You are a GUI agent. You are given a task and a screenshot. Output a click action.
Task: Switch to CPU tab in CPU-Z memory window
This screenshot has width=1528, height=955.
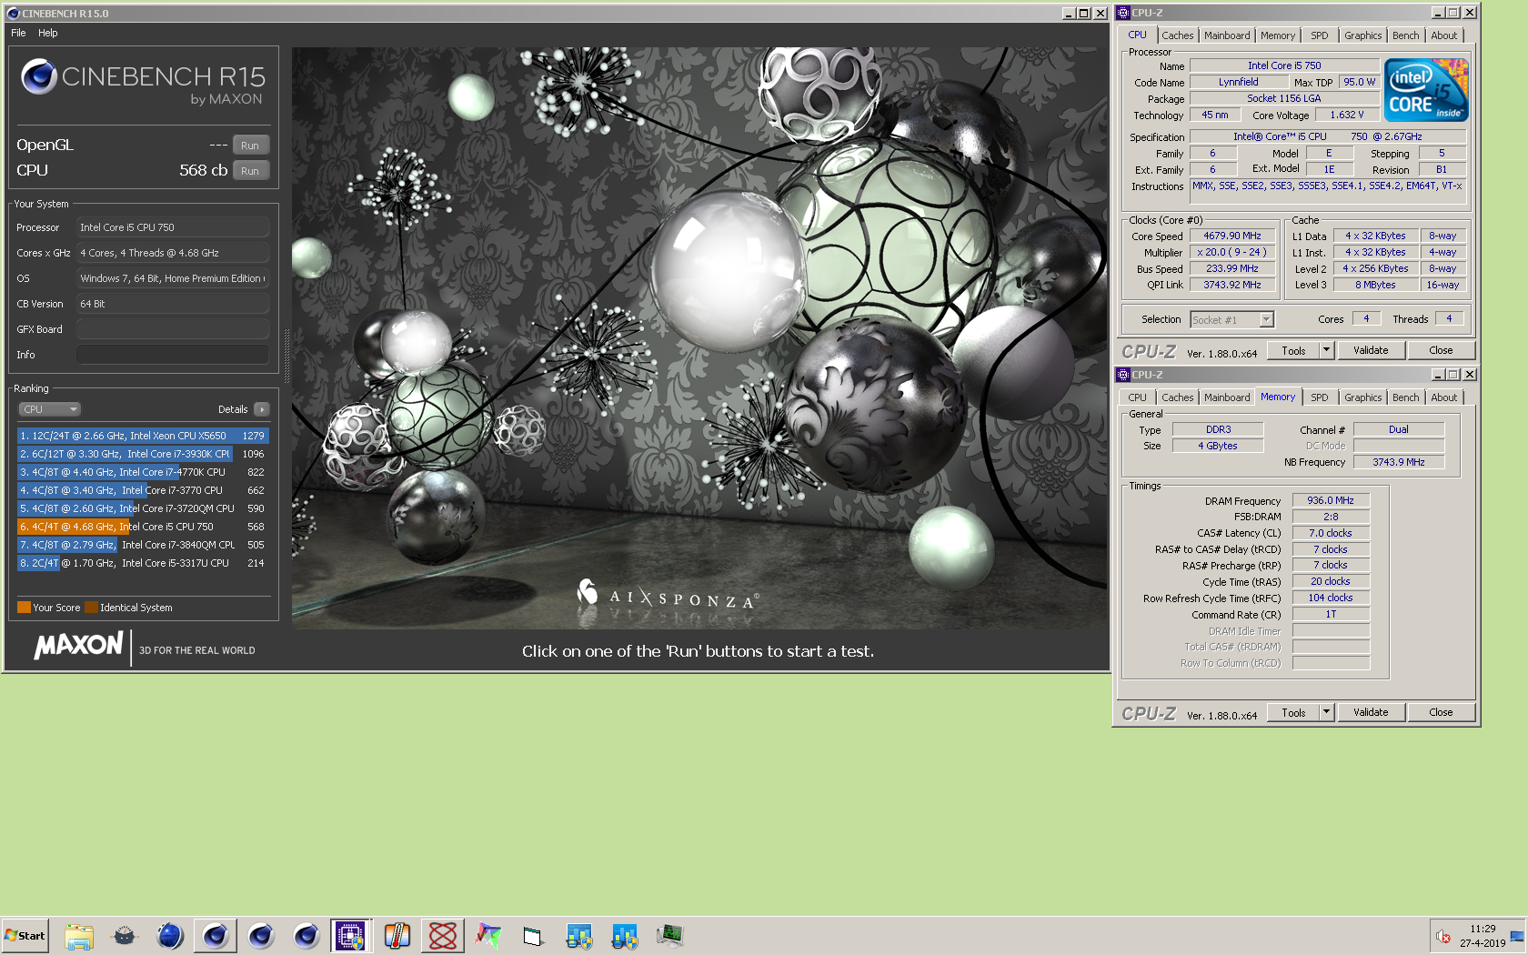click(x=1137, y=397)
